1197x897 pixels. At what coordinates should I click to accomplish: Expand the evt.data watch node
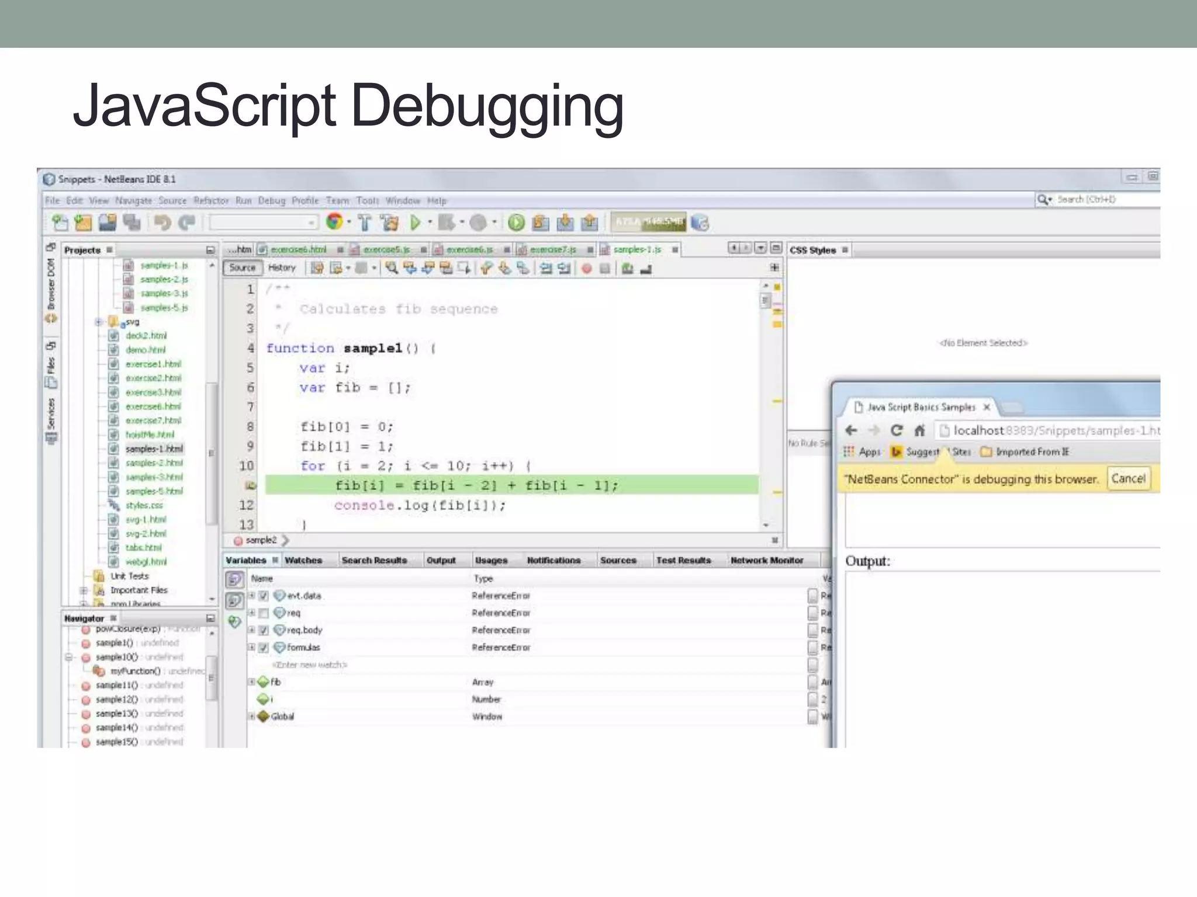tap(252, 596)
